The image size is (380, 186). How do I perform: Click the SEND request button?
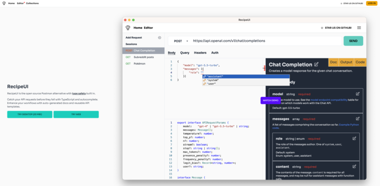click(x=353, y=41)
